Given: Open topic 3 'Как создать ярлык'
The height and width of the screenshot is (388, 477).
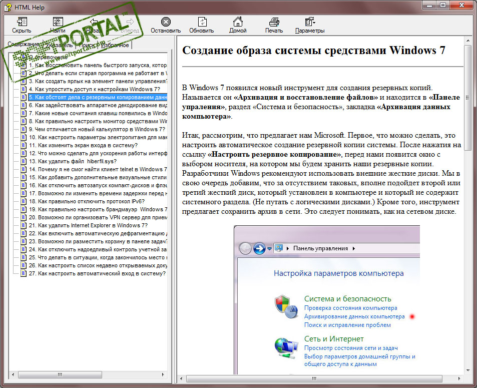Looking at the screenshot, I should click(98, 81).
